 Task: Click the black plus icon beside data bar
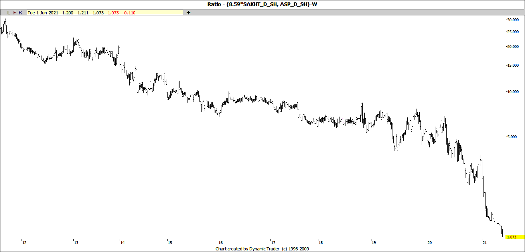(188, 13)
